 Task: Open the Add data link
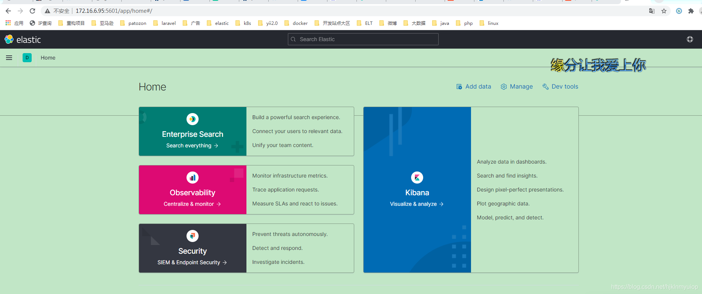click(x=474, y=87)
